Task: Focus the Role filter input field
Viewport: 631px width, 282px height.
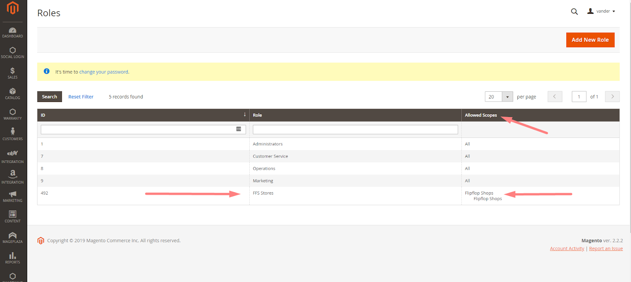Action: (355, 129)
